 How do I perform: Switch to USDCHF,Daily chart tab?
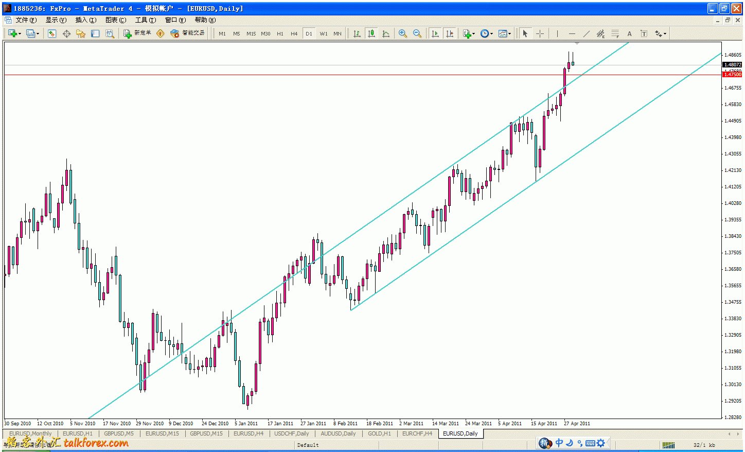292,433
